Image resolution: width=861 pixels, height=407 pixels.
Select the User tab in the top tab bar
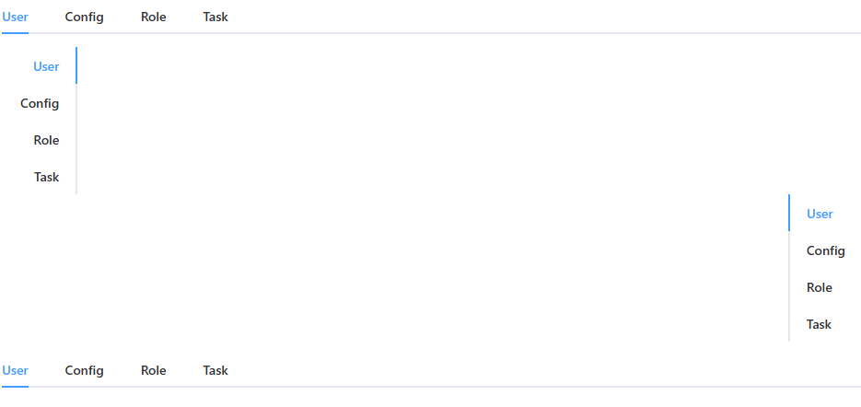[16, 17]
